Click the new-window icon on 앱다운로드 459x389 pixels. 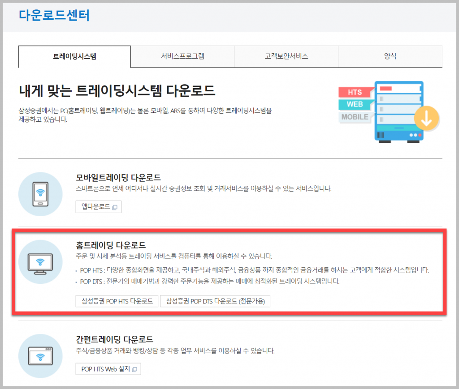[x=115, y=207]
